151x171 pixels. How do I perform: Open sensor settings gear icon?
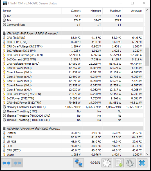(130, 163)
